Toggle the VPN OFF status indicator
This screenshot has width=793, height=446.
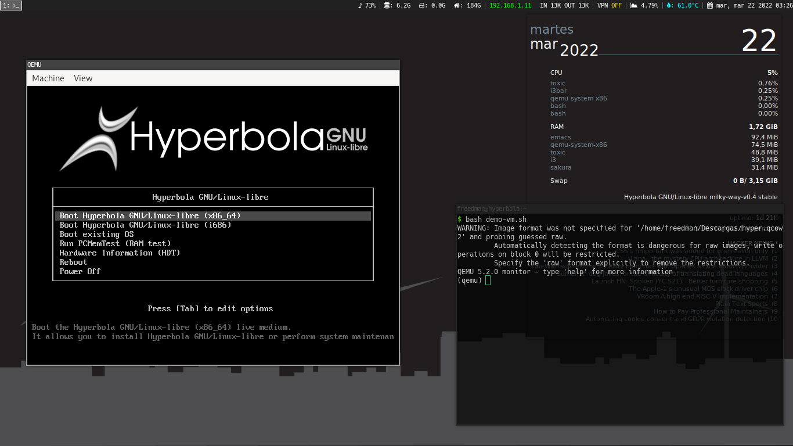(610, 5)
